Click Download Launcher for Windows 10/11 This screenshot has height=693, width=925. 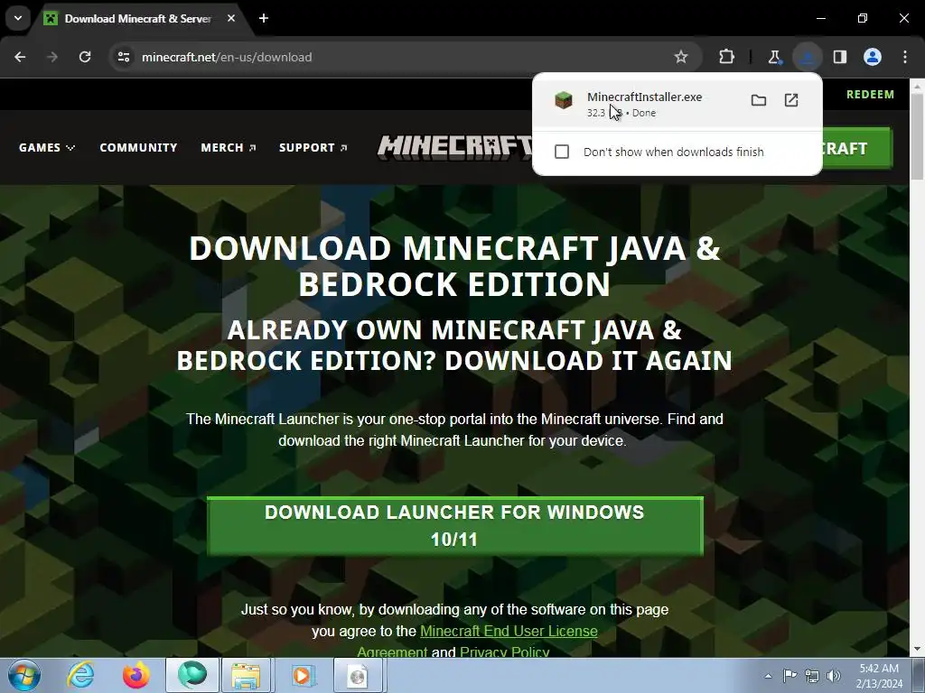click(x=455, y=526)
